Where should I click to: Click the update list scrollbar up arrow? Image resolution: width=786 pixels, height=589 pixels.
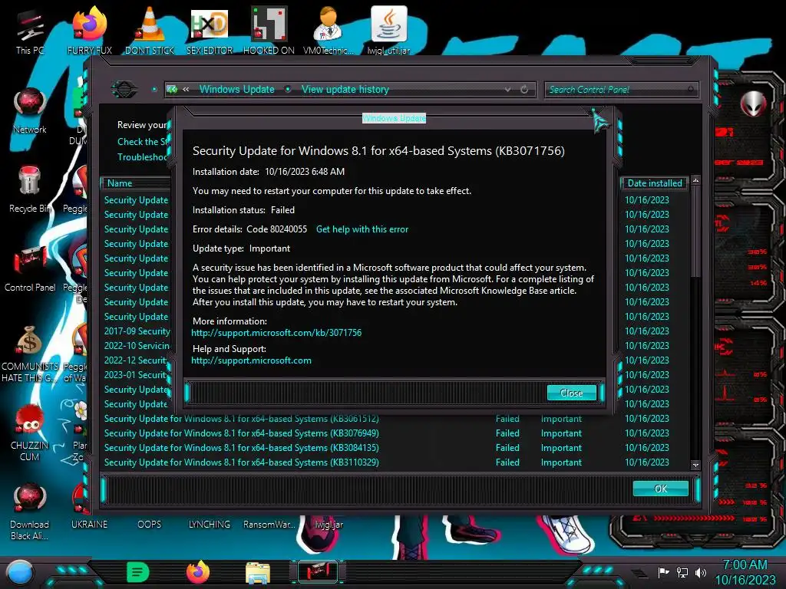click(695, 179)
